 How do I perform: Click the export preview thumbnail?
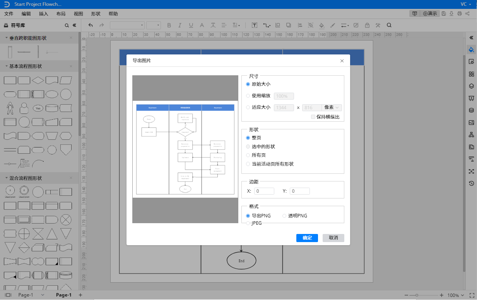tap(185, 149)
